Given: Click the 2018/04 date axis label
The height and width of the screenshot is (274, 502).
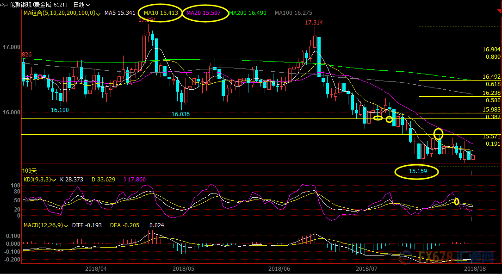Looking at the screenshot, I should [96, 268].
